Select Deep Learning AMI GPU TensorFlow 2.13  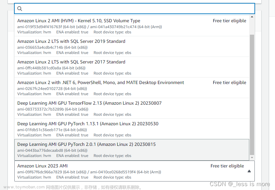tap(132, 108)
